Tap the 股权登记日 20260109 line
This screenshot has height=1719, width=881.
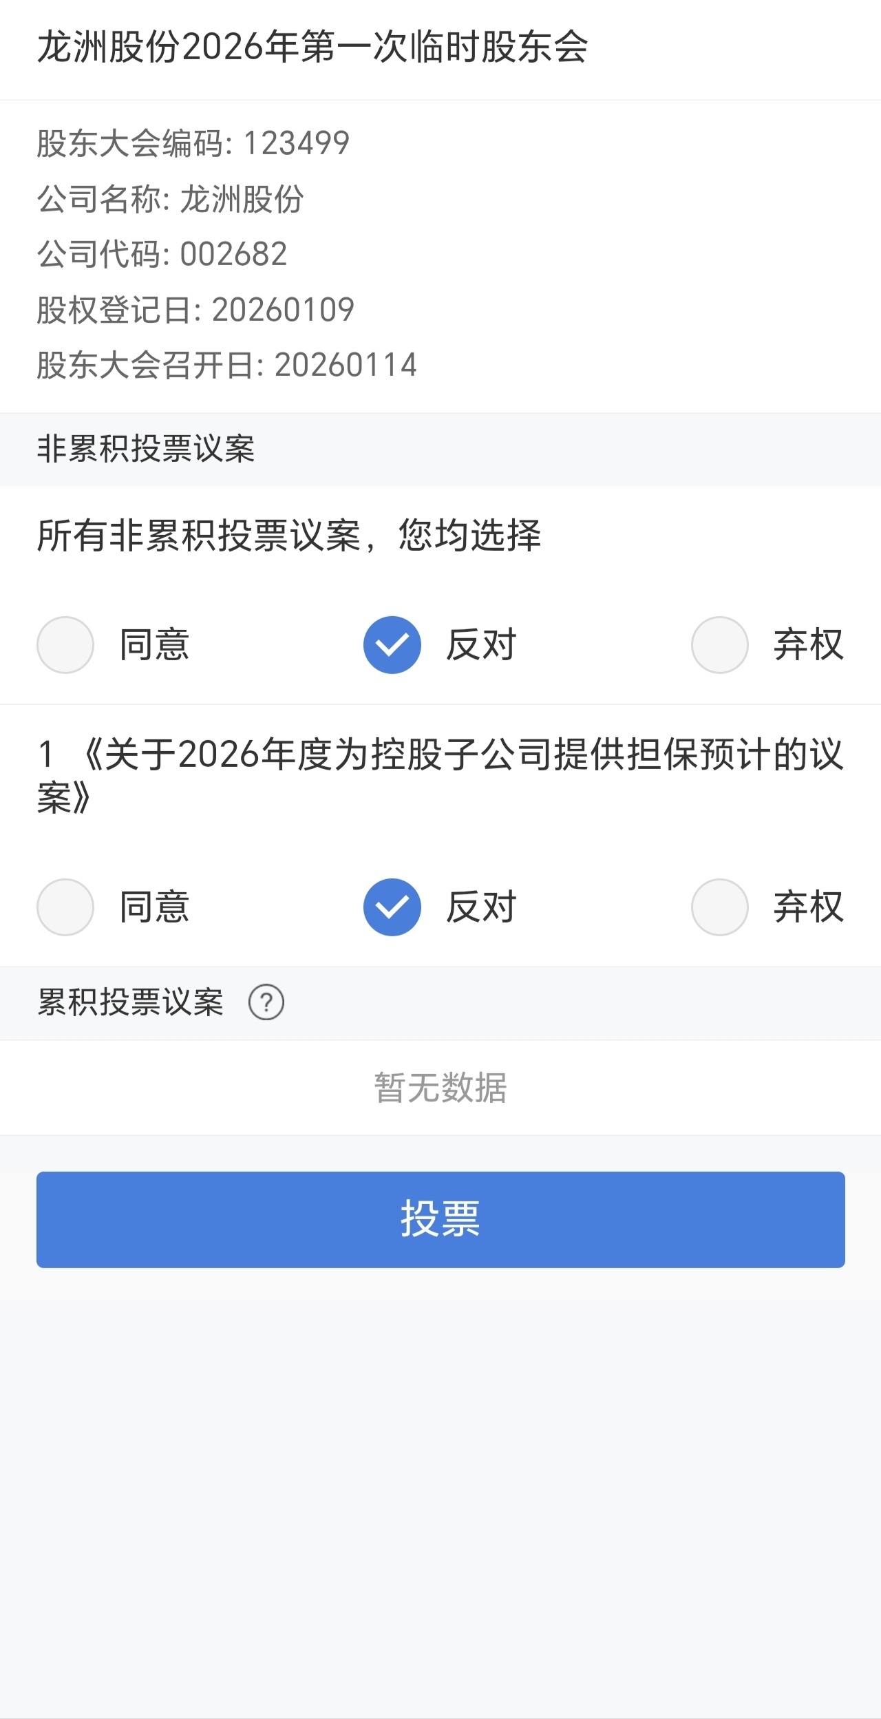195,310
